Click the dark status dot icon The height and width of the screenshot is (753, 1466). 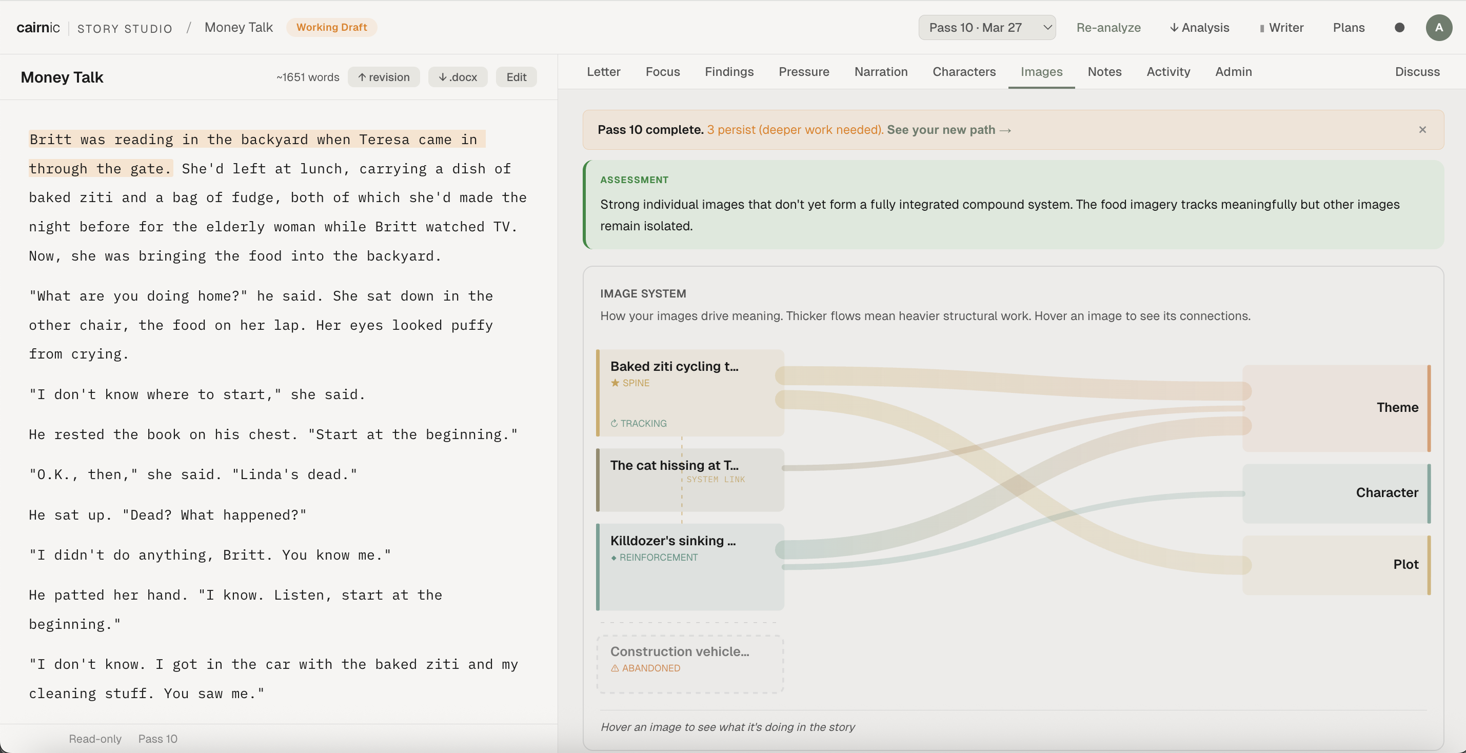pos(1399,27)
